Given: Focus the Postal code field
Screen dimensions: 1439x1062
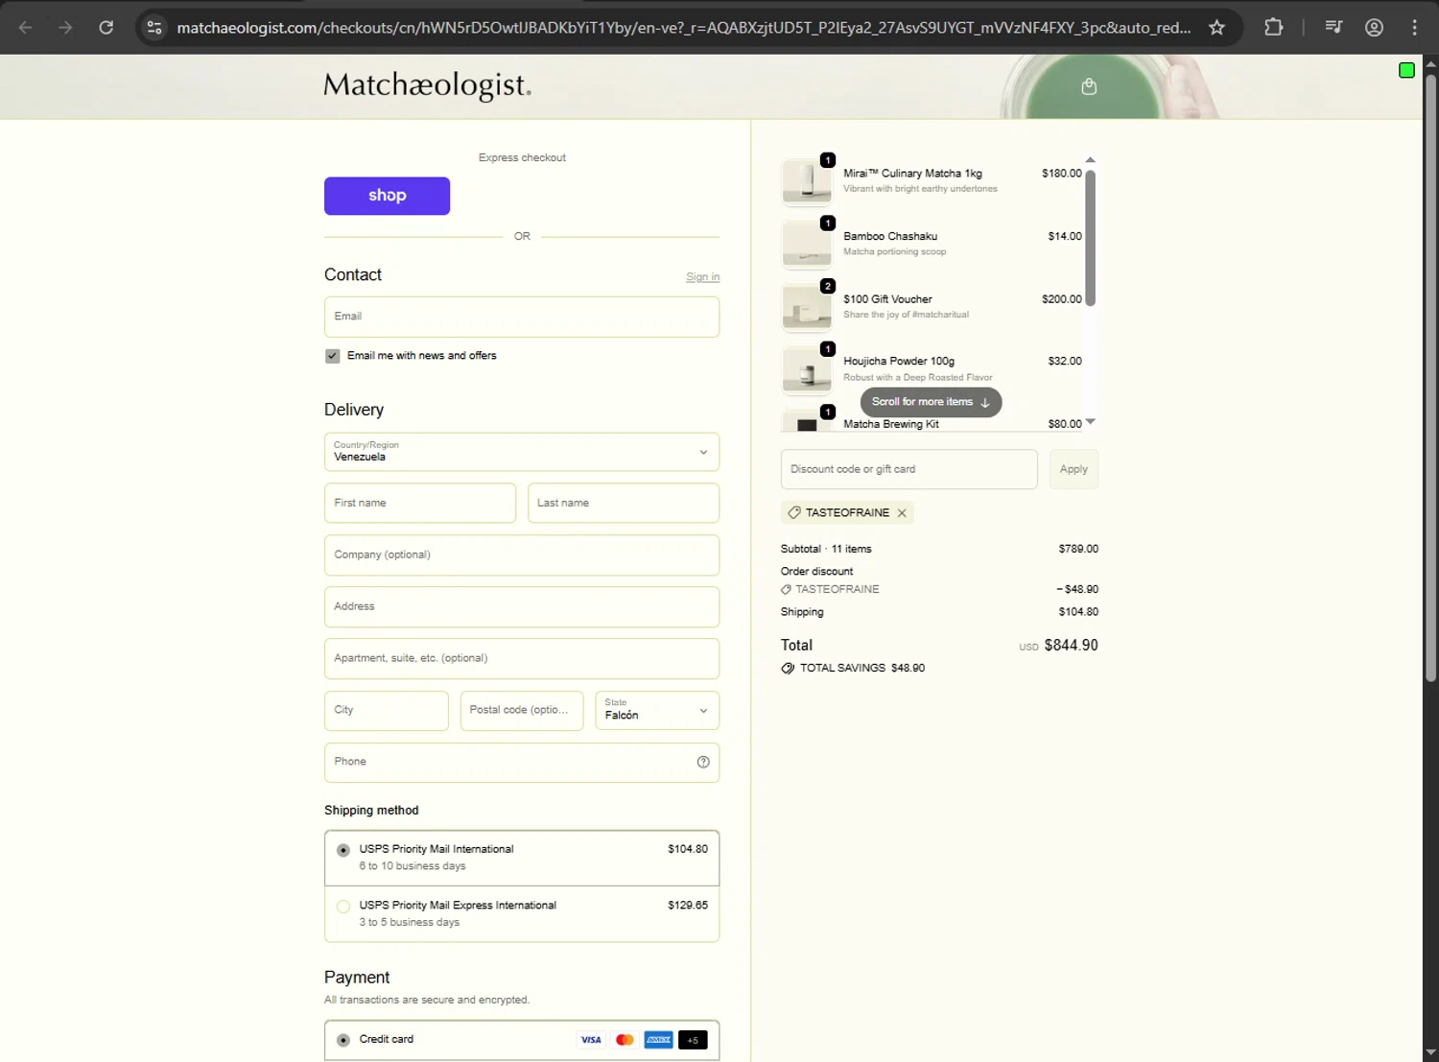Looking at the screenshot, I should click(x=522, y=711).
